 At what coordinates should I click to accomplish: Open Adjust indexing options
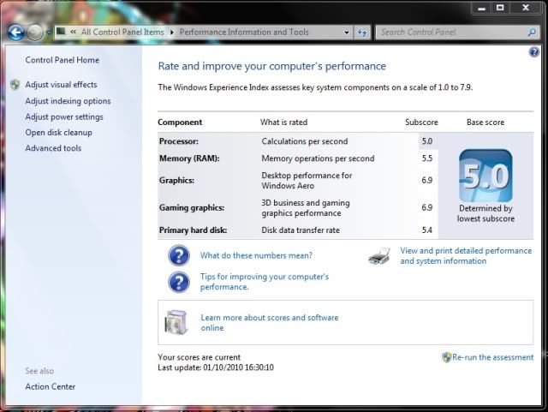coord(68,101)
